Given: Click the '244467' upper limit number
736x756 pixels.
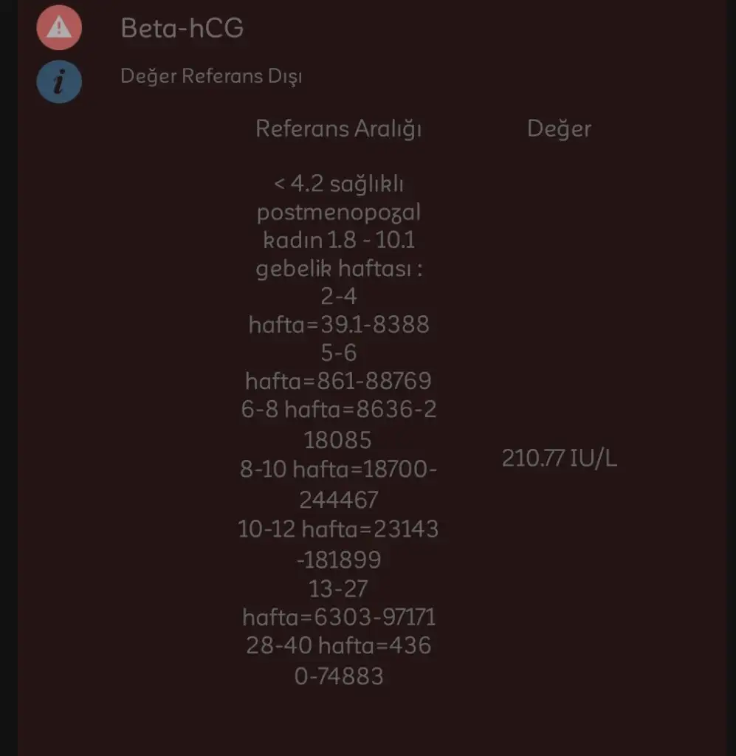Looking at the screenshot, I should [x=339, y=500].
